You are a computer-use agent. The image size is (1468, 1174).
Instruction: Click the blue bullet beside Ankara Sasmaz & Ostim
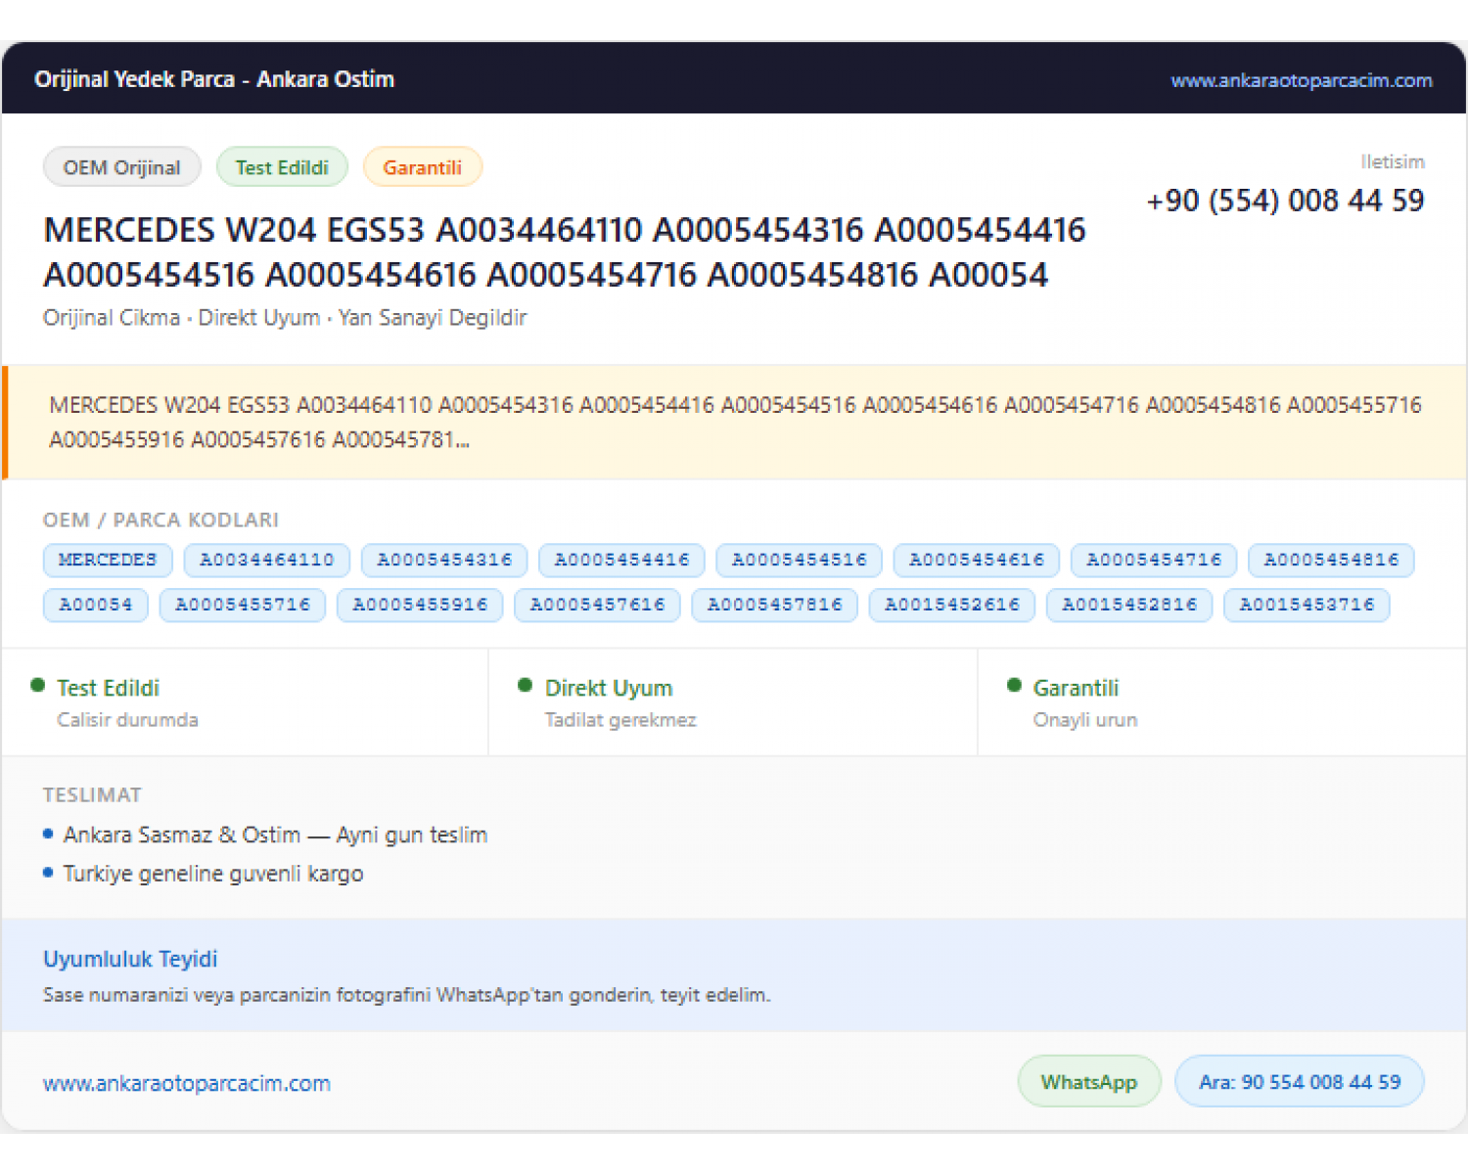tap(48, 834)
